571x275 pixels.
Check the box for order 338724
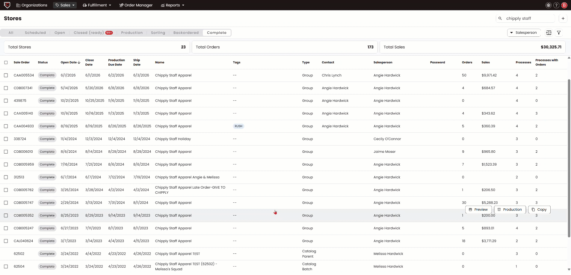click(x=6, y=139)
